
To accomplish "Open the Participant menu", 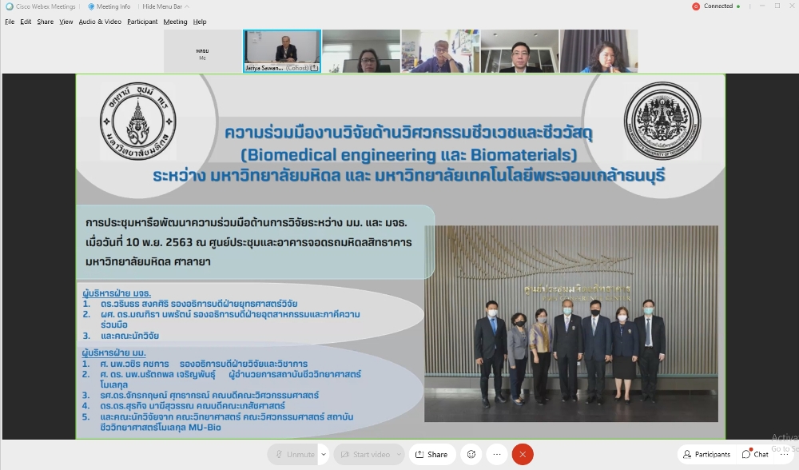I will (x=142, y=22).
